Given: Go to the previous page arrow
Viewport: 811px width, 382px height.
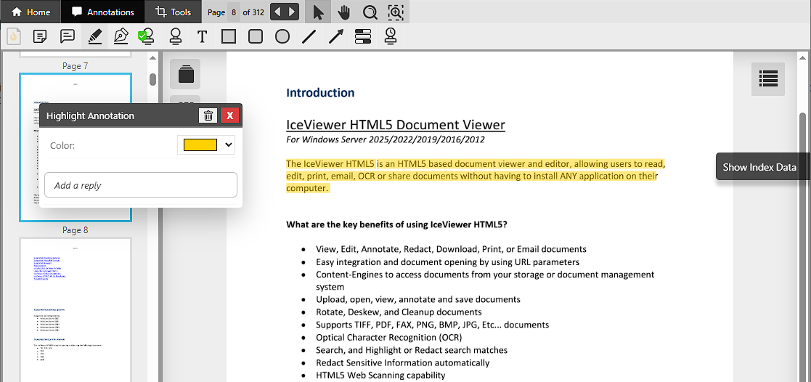Looking at the screenshot, I should [278, 12].
